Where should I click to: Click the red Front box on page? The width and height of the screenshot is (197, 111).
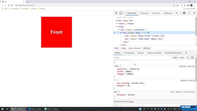tap(57, 32)
